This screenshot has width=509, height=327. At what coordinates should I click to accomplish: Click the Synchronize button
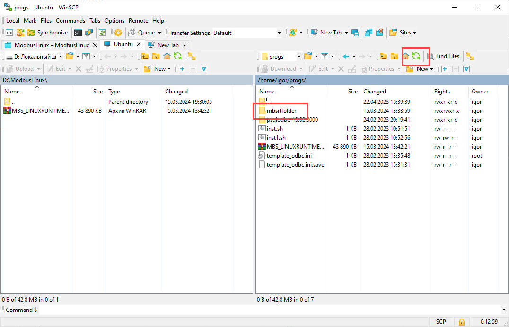click(x=47, y=33)
